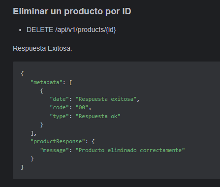Viewport: 220px width, 187px height.
Task: Click the "Producto eliminado correctamente" value
Action: pyautogui.click(x=130, y=150)
